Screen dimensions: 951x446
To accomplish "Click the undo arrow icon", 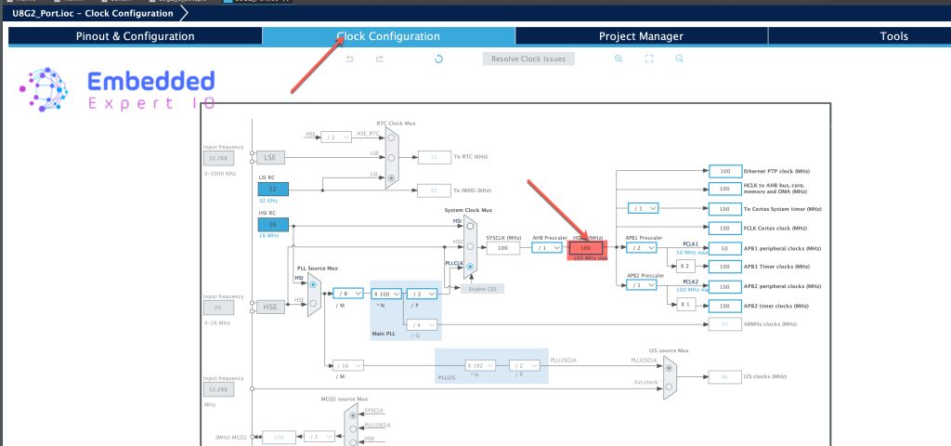I will pos(349,59).
